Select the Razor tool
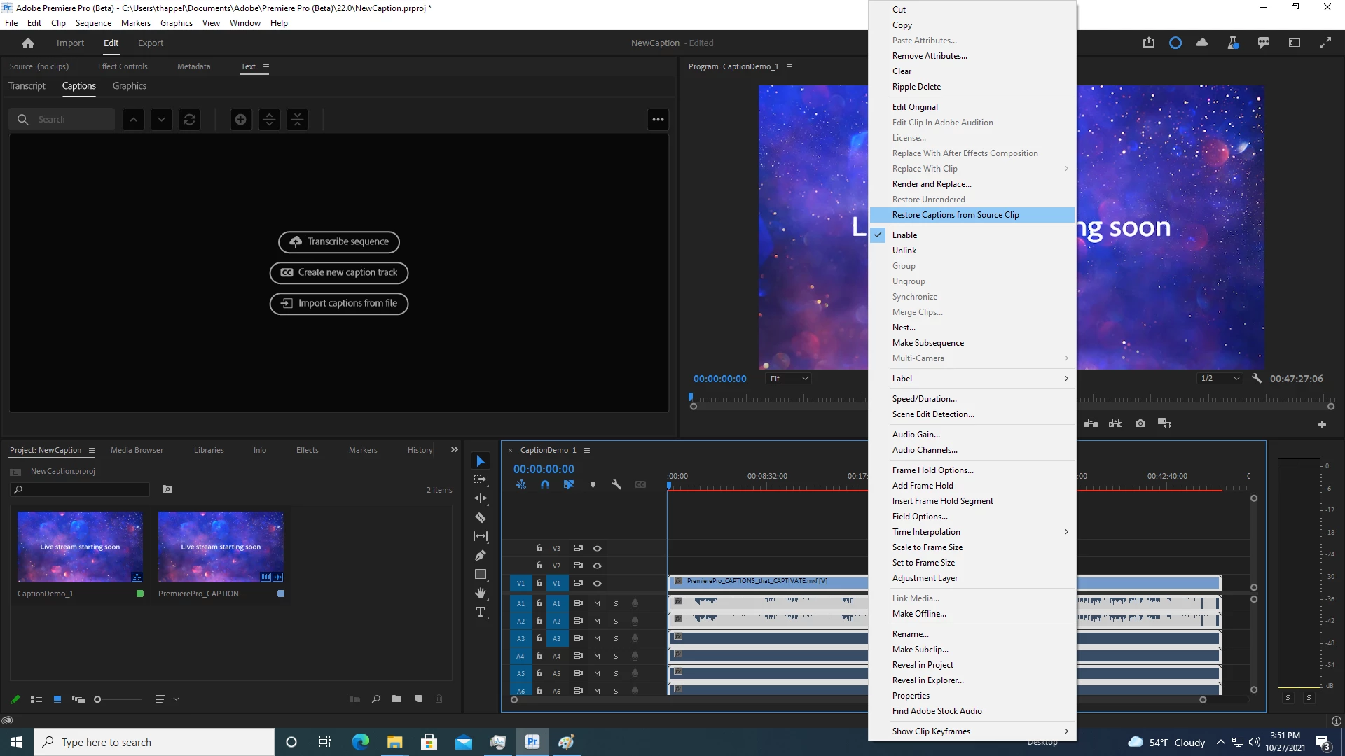1345x756 pixels. 481,518
